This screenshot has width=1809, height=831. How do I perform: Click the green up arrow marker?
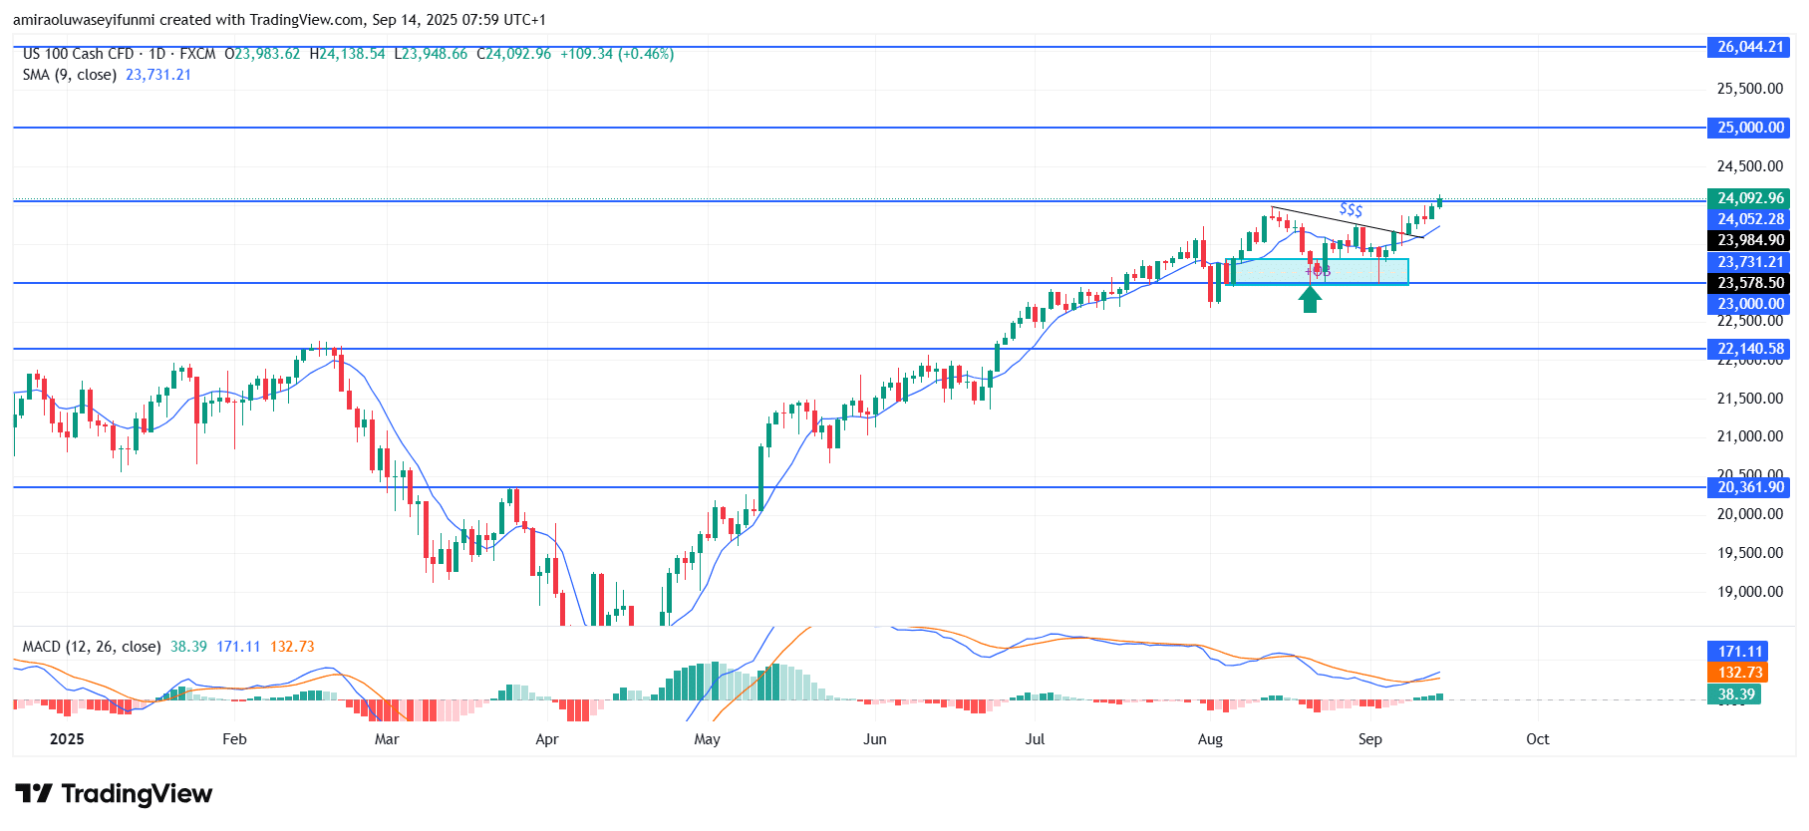click(1311, 299)
